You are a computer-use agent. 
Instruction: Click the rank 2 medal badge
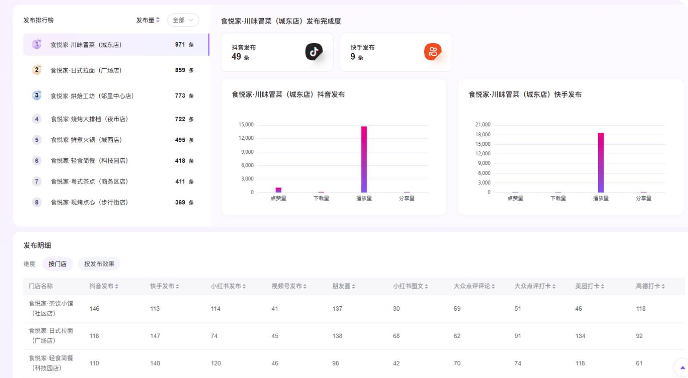click(x=37, y=70)
